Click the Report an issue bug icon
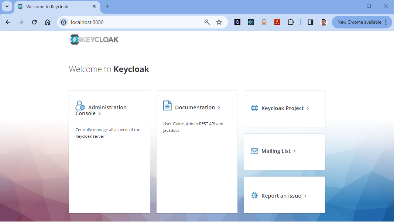 (x=254, y=195)
